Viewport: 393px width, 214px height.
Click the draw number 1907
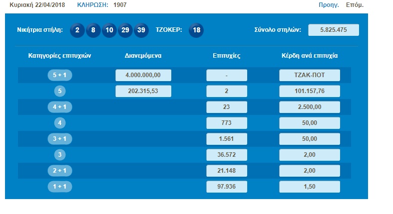click(x=120, y=5)
